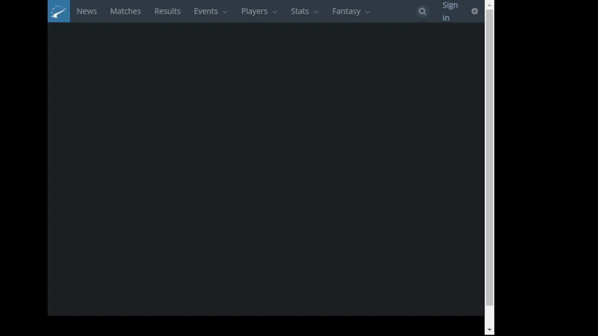Open the Results page
This screenshot has width=598, height=336.
(167, 11)
